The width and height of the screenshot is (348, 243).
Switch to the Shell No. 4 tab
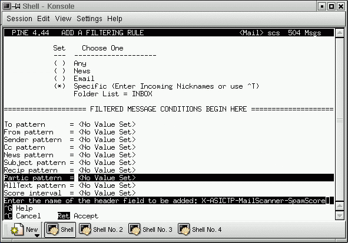[x=200, y=230]
